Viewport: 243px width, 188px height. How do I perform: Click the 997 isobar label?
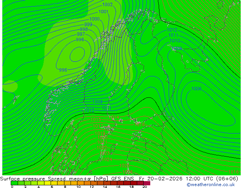pyautogui.click(x=81, y=34)
